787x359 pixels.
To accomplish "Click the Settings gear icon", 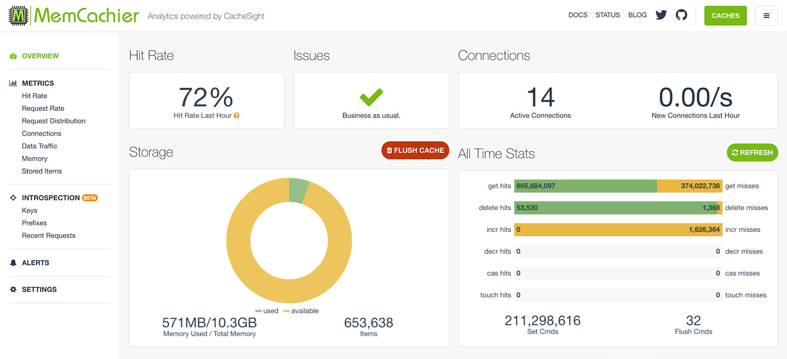I will pos(13,290).
